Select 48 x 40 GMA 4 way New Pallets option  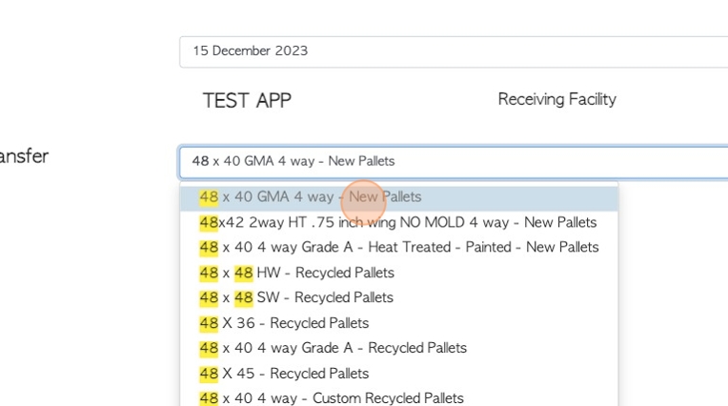pyautogui.click(x=399, y=197)
